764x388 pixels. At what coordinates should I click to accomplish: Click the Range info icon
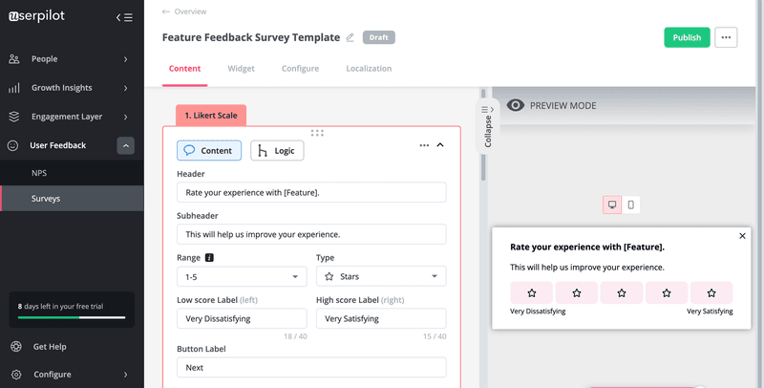tap(209, 257)
